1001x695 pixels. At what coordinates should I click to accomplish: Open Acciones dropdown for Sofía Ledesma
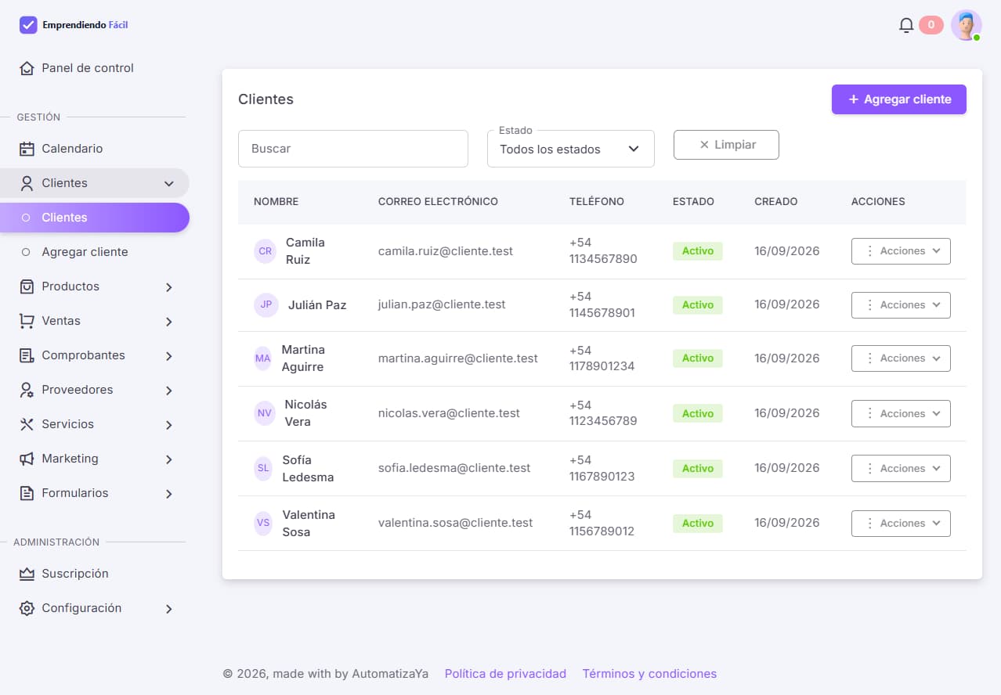click(x=901, y=468)
